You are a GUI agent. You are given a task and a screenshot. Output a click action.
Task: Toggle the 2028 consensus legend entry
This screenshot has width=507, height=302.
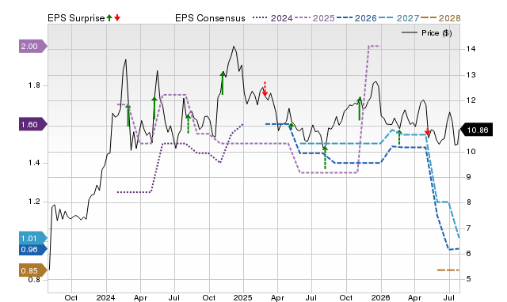440,18
